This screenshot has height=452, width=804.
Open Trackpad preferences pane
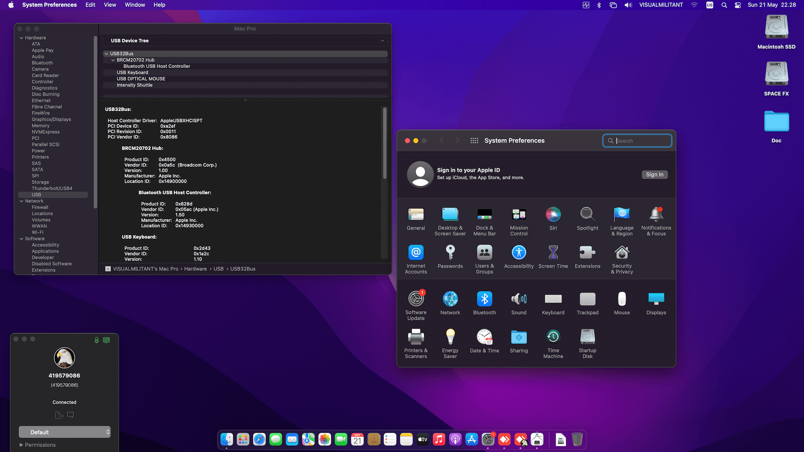[588, 303]
